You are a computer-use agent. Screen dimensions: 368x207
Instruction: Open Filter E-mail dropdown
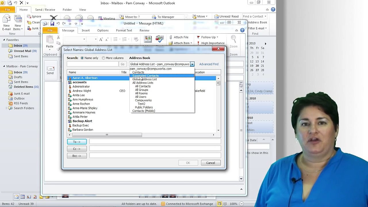pyautogui.click(x=257, y=28)
